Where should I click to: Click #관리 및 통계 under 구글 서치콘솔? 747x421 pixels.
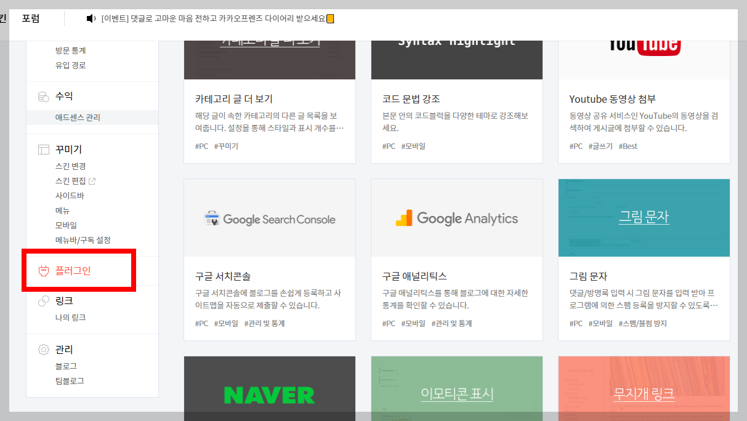coord(264,324)
